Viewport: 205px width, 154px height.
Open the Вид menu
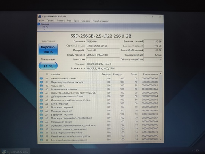click(x=69, y=21)
